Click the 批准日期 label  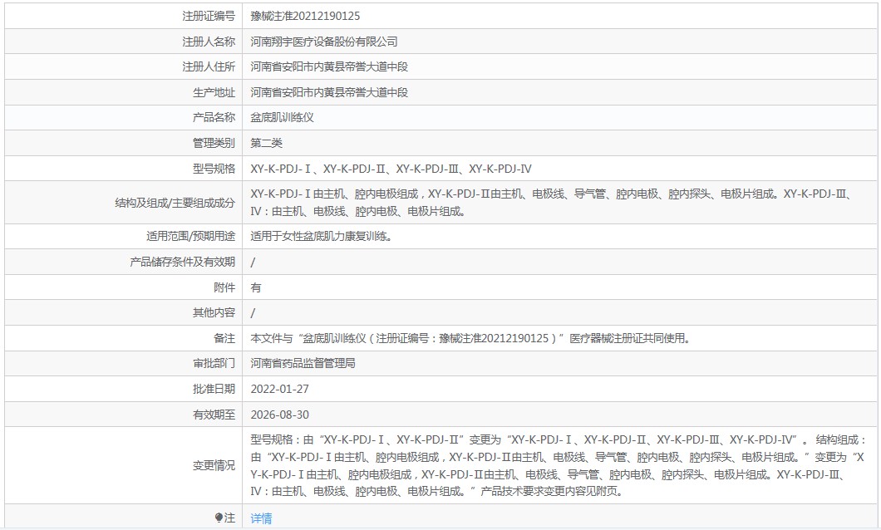214,389
